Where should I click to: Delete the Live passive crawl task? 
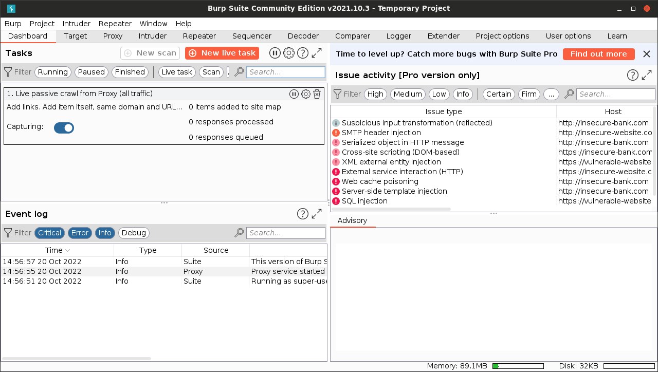pyautogui.click(x=317, y=94)
